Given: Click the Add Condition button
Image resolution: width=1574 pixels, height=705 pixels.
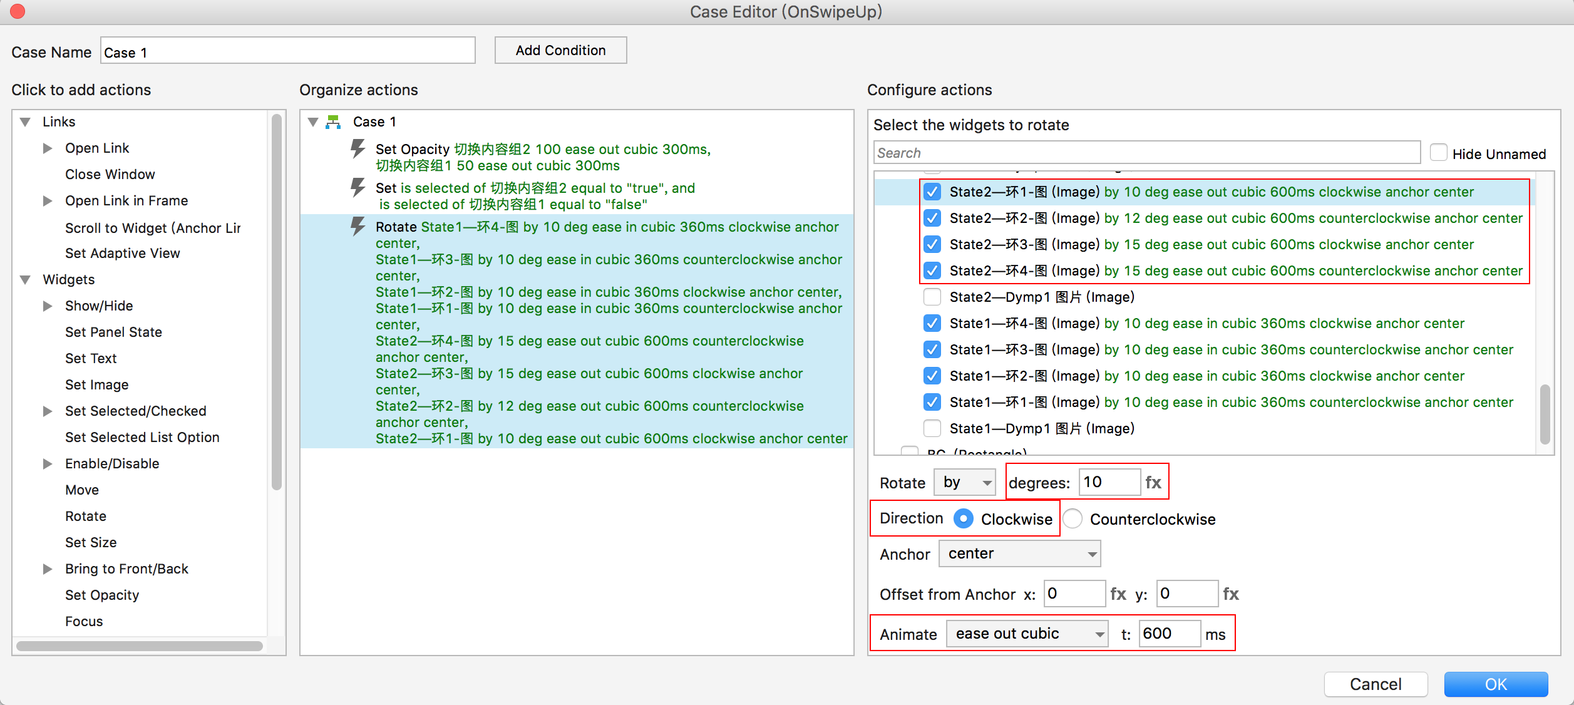Looking at the screenshot, I should pos(560,51).
